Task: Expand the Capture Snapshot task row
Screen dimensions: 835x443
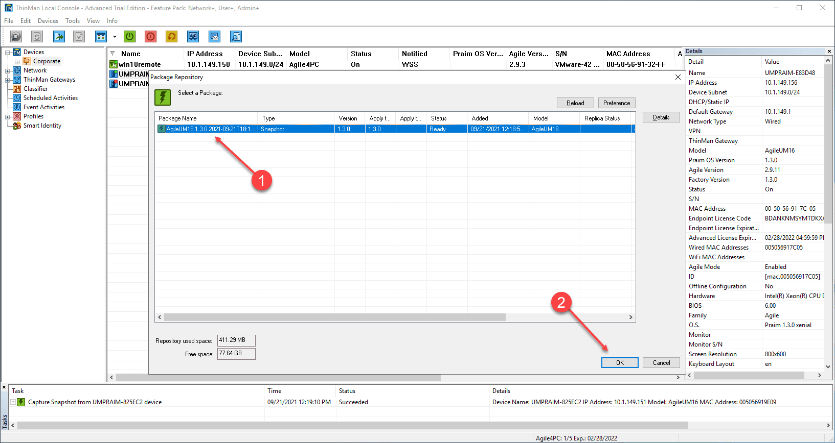Action: click(13, 402)
